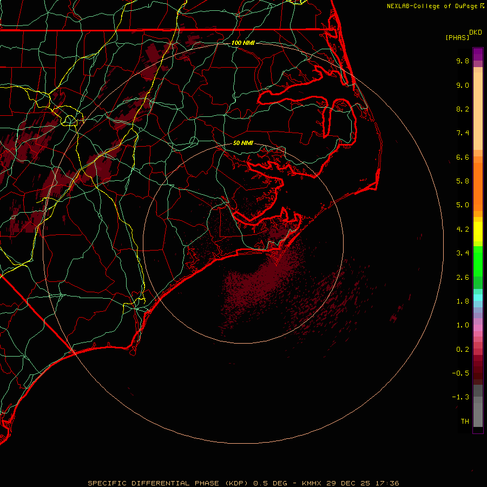The width and height of the screenshot is (487, 487).
Task: Click the -0.5 value on the color scale
Action: [460, 373]
